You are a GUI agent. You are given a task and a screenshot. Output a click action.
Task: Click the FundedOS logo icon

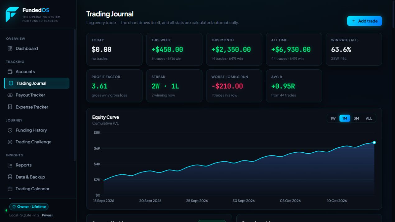pyautogui.click(x=12, y=14)
